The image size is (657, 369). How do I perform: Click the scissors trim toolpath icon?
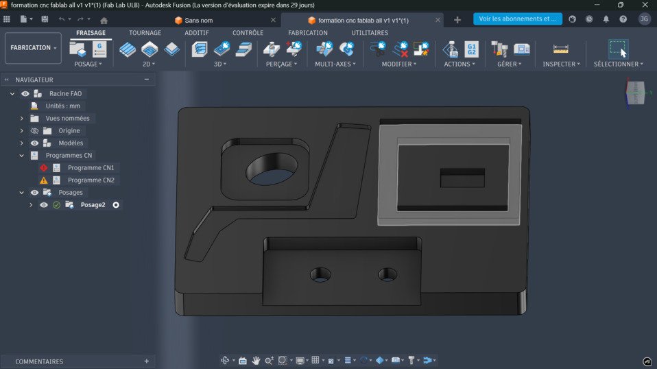[x=377, y=49]
